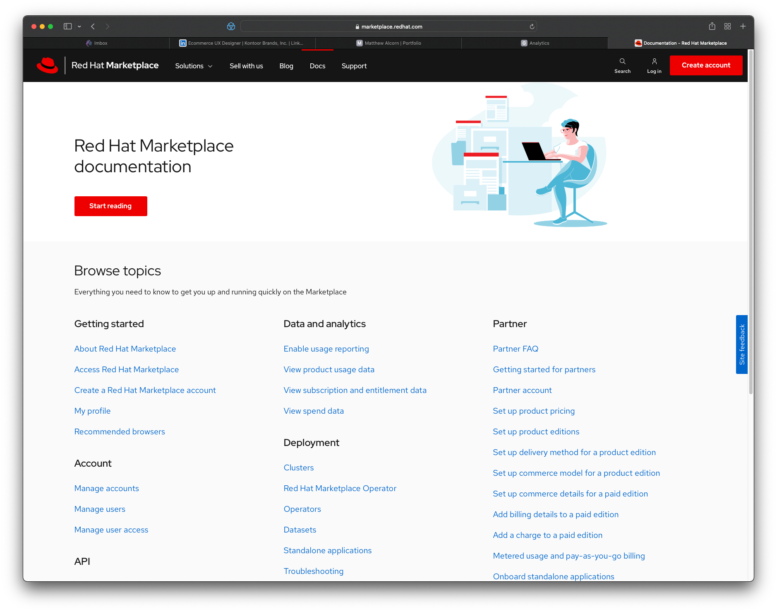Click the Log in person icon
This screenshot has height=612, width=777.
pos(654,62)
